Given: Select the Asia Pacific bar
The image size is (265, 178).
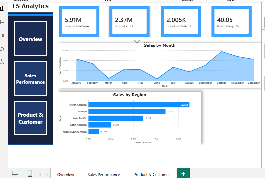Looking at the screenshot, I should pyautogui.click(x=116, y=118).
